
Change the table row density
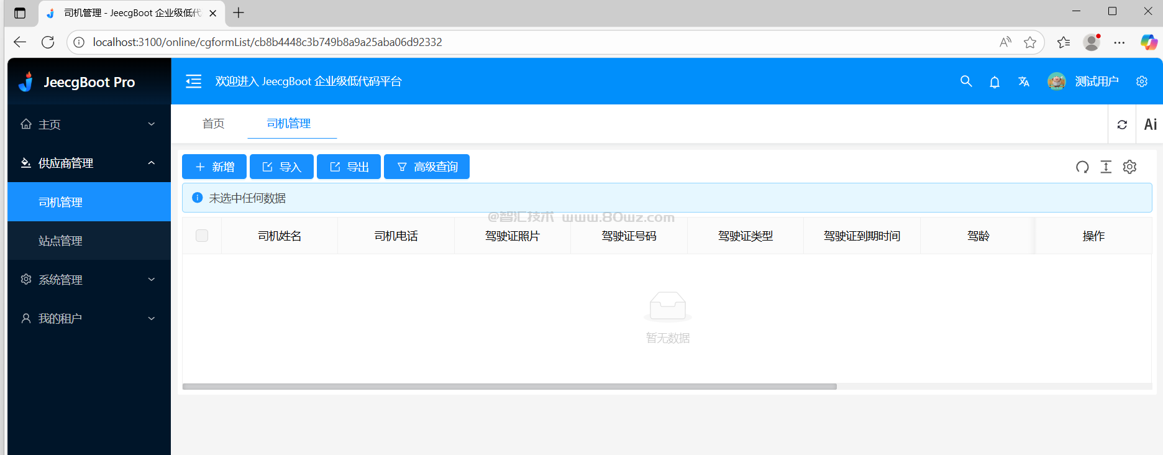point(1106,167)
